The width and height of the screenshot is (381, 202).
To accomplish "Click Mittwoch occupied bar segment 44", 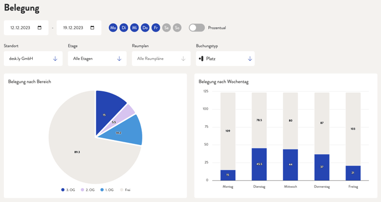I will [290, 165].
